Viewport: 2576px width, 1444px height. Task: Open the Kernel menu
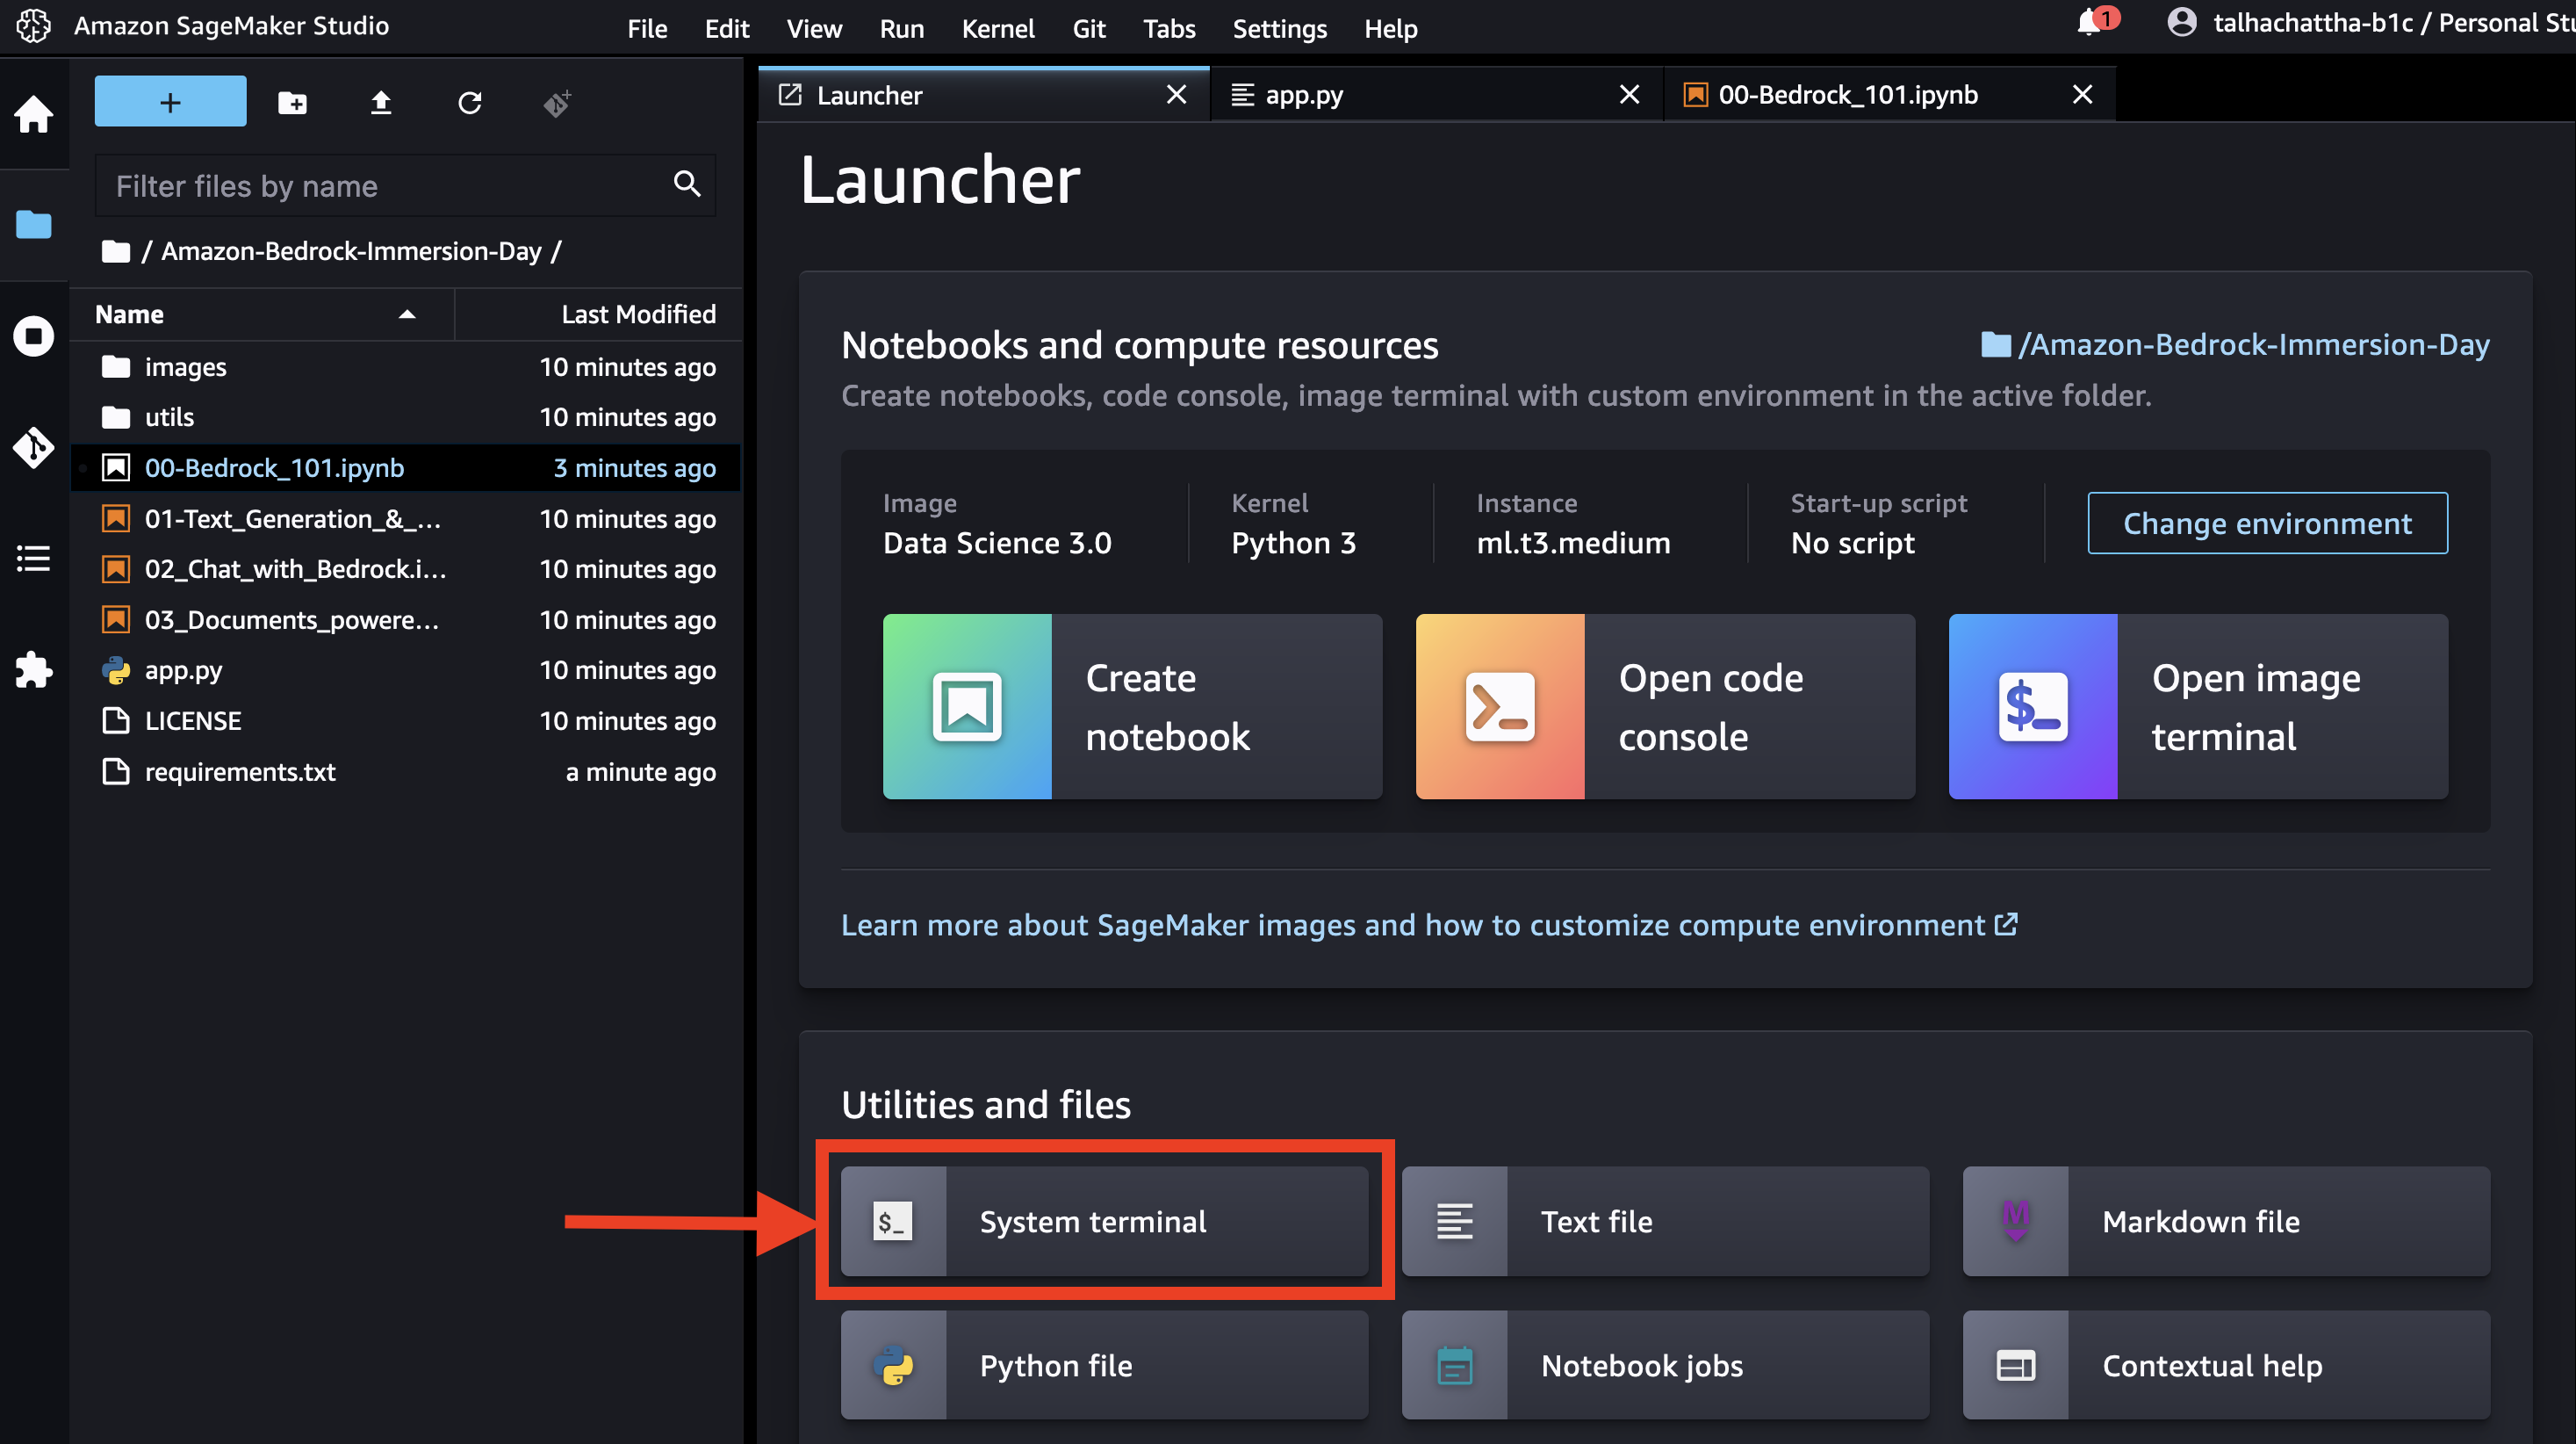[997, 28]
